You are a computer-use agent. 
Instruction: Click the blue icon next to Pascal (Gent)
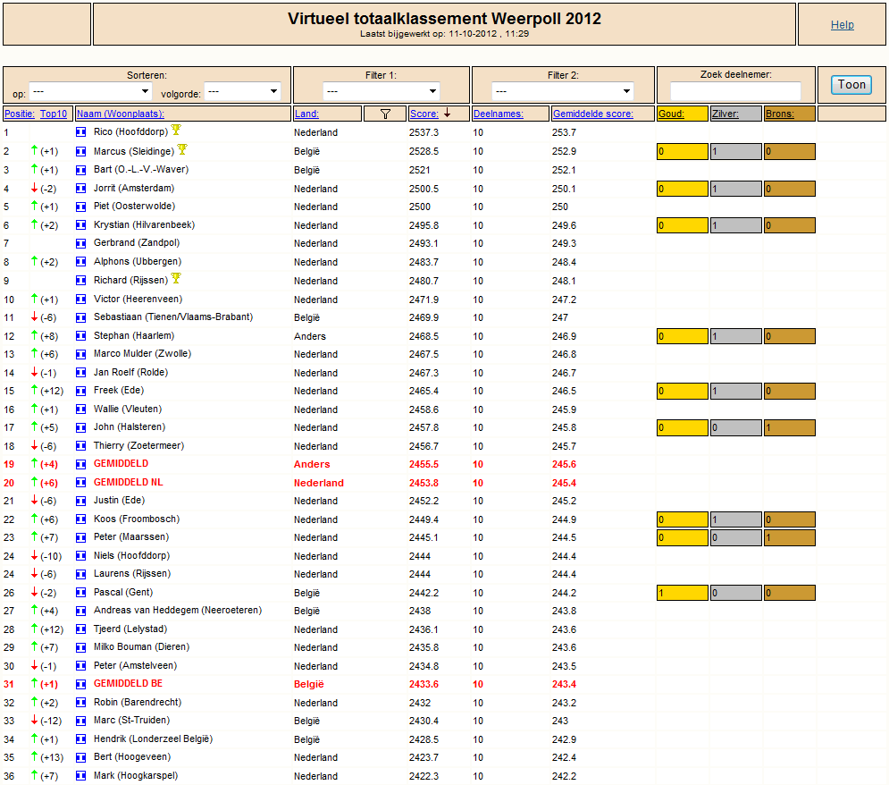point(81,593)
